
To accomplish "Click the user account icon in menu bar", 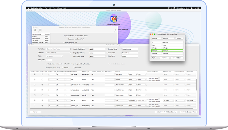I will click(192, 8).
